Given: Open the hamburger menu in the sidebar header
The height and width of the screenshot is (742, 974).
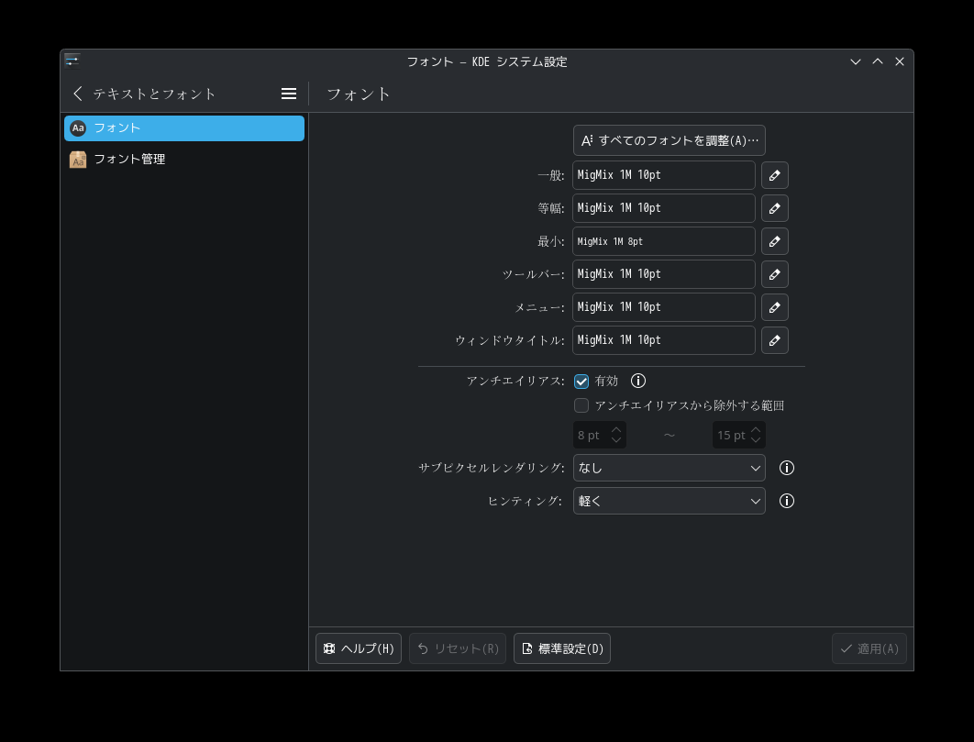Looking at the screenshot, I should [288, 94].
